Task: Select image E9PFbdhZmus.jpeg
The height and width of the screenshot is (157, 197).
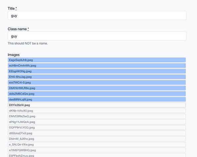Action: (97, 155)
